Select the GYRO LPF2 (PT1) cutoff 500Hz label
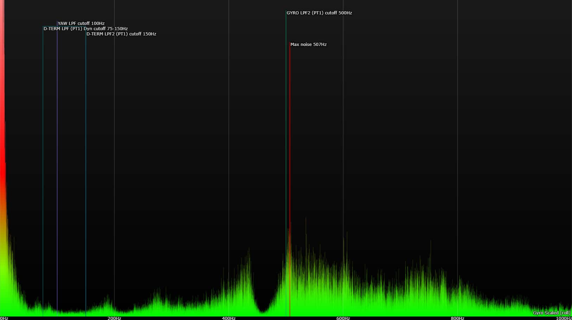 pos(319,13)
